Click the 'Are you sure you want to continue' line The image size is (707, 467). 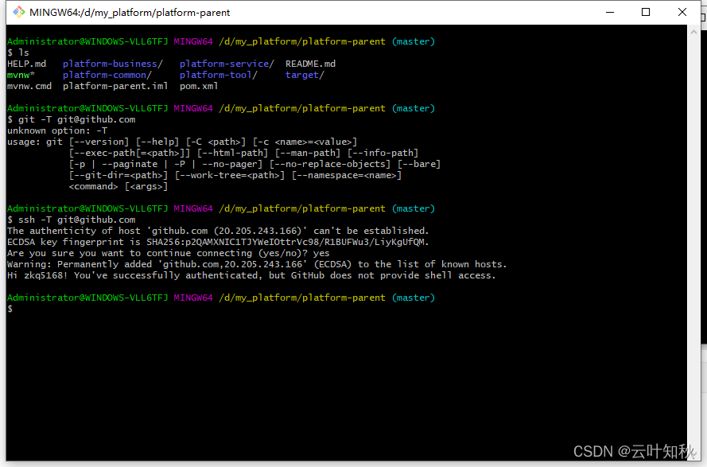pos(168,253)
